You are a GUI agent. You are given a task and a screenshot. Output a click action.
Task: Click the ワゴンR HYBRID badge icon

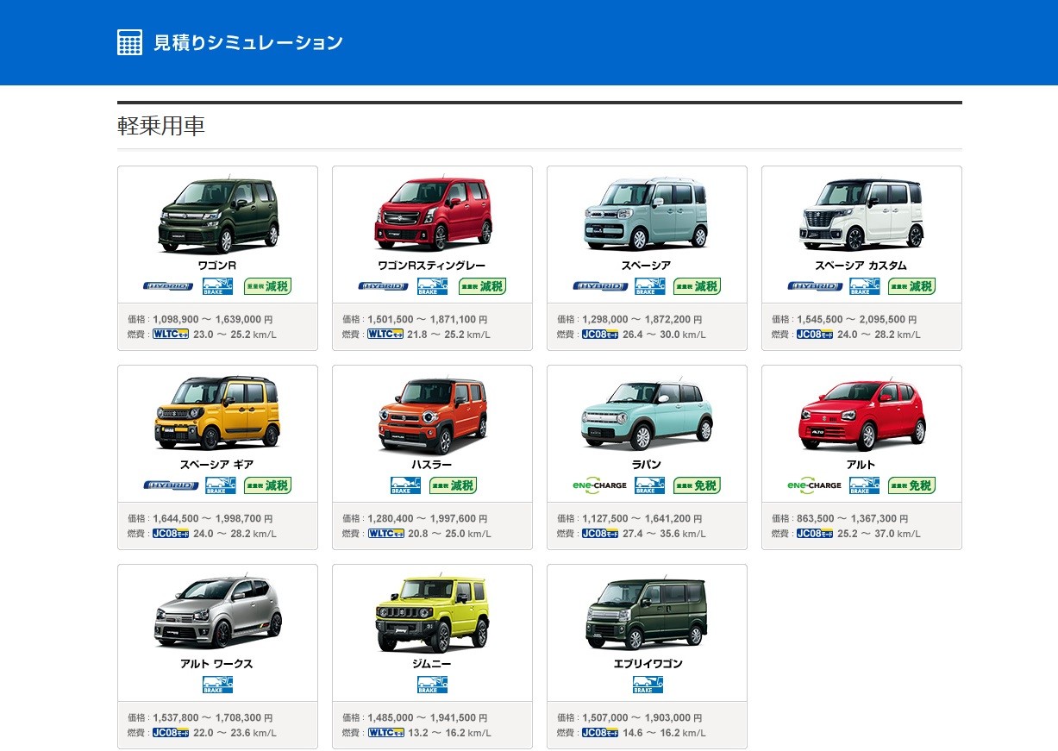pyautogui.click(x=168, y=286)
